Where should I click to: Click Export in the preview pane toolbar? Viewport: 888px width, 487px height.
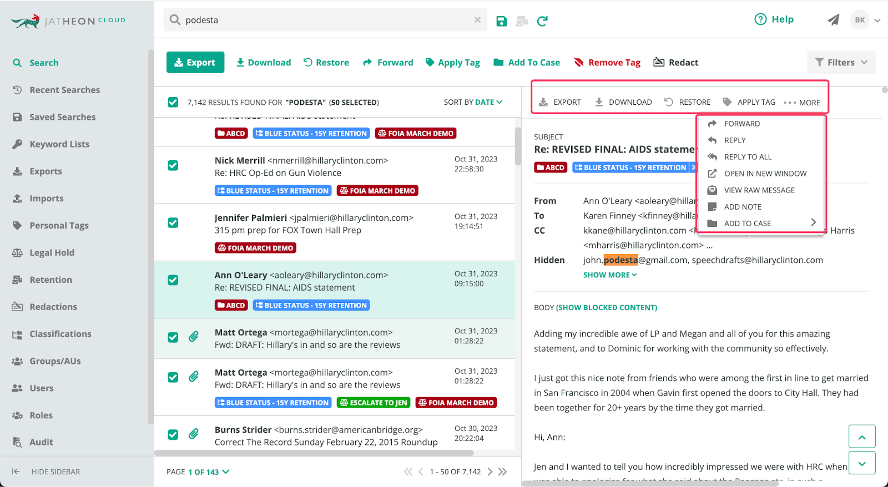tap(560, 102)
